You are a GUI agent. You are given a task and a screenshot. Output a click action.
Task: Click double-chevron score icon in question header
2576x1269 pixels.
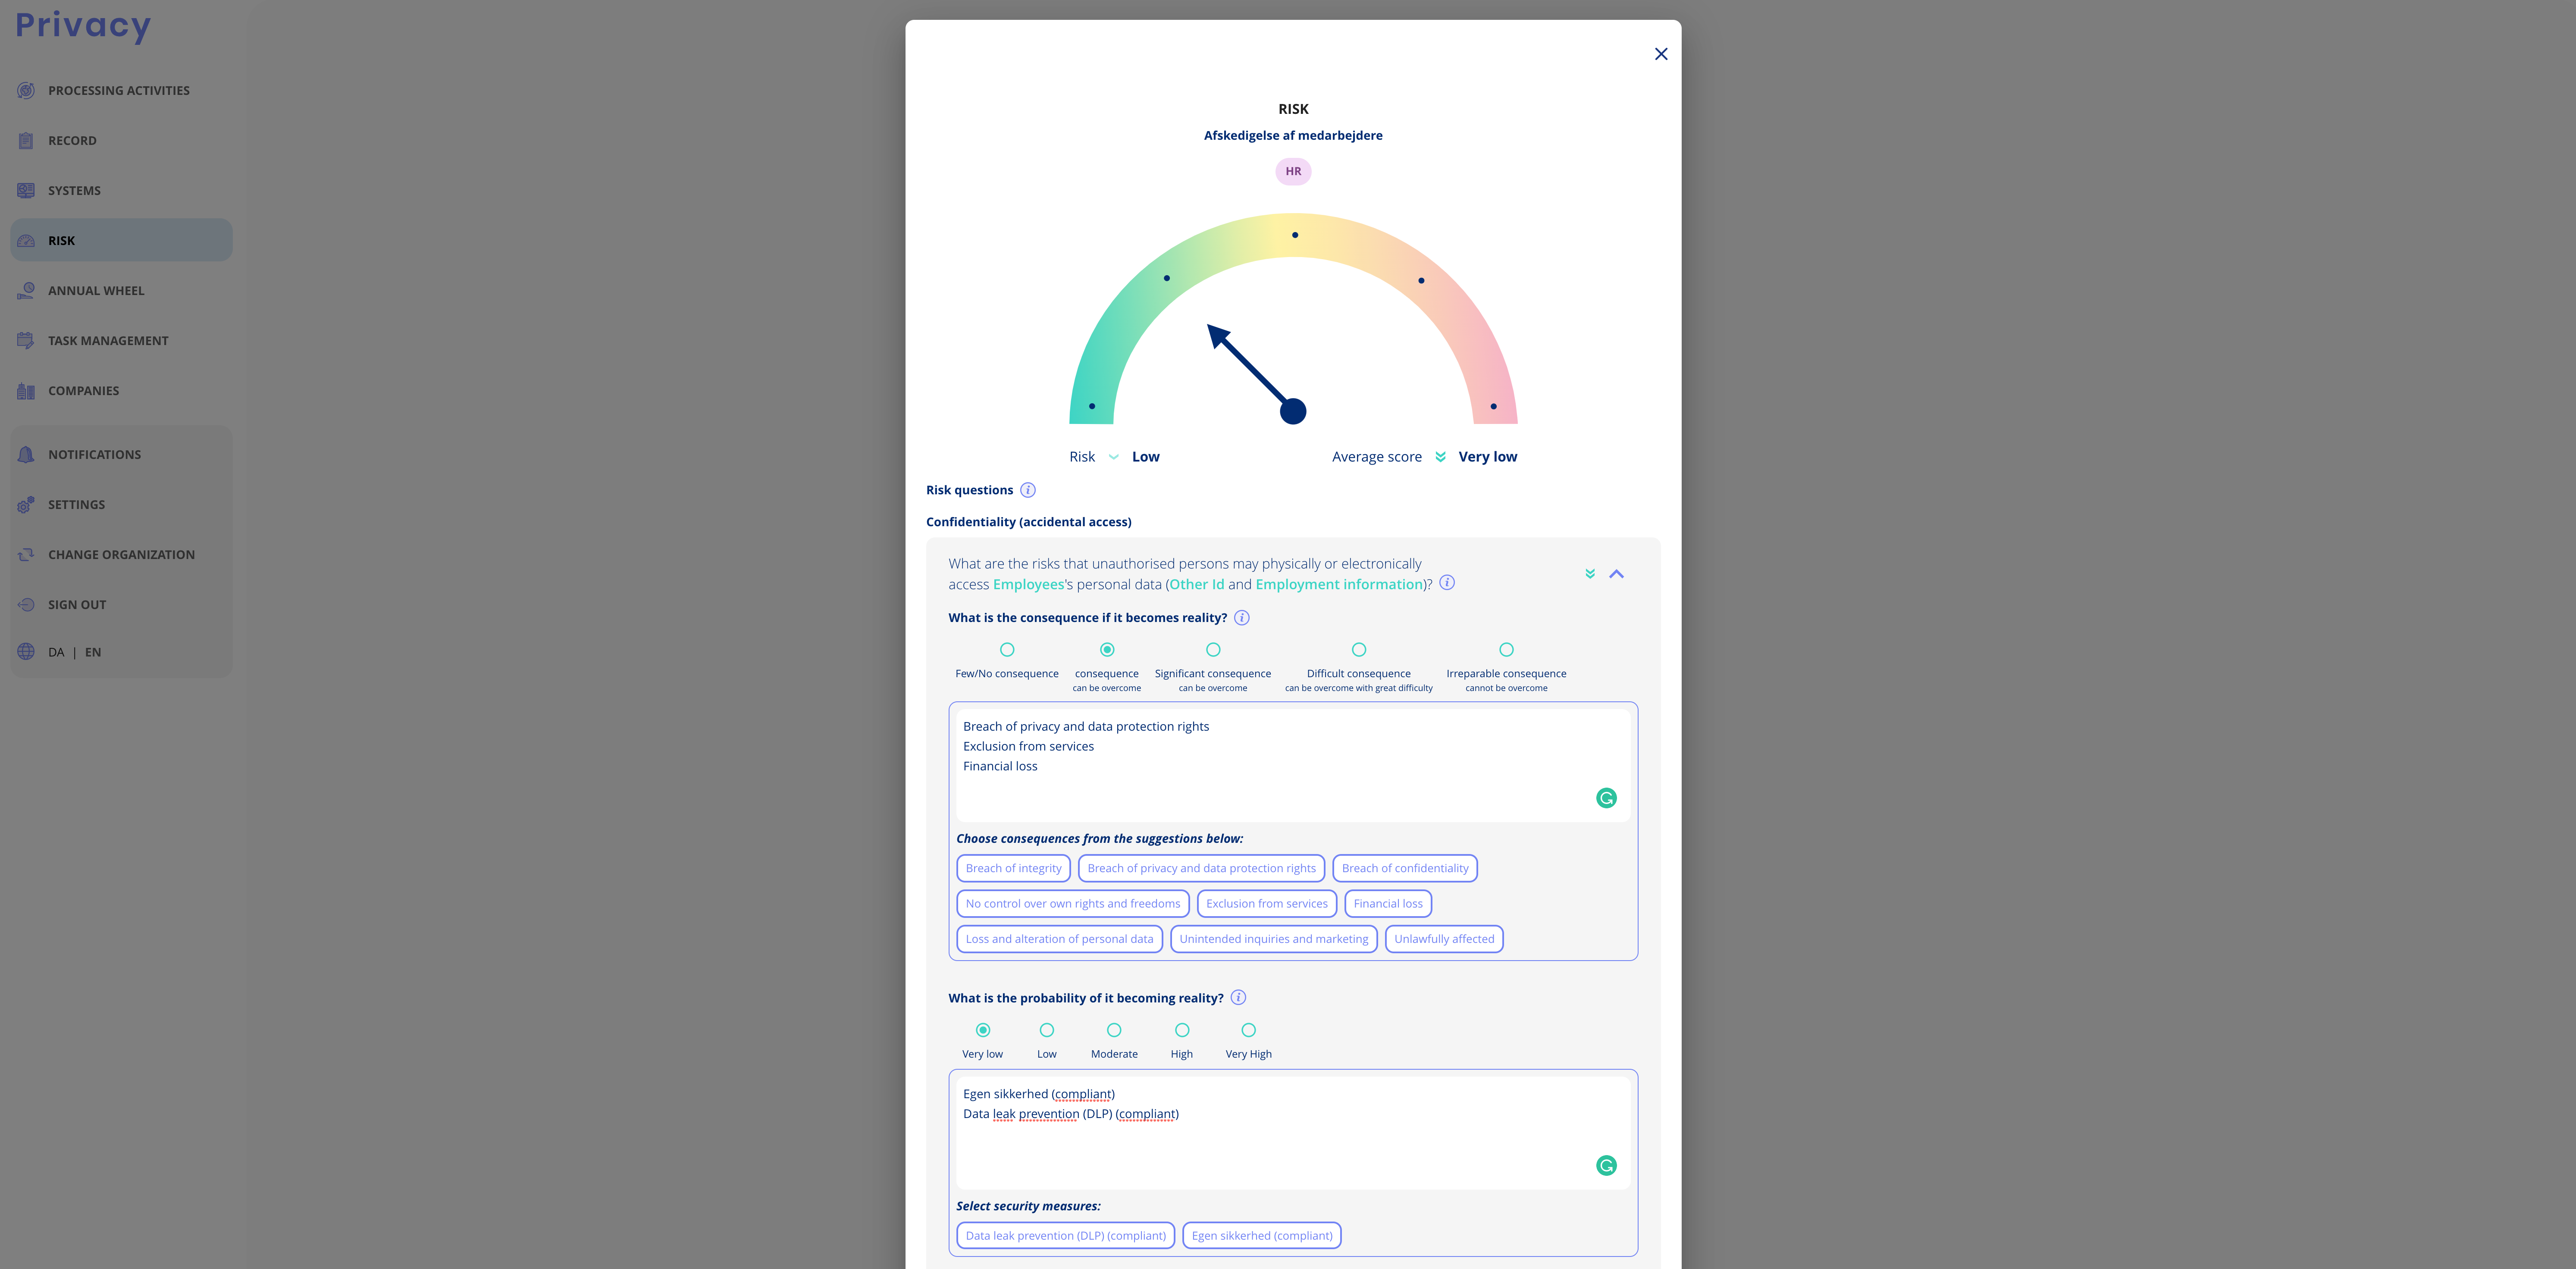tap(1590, 574)
